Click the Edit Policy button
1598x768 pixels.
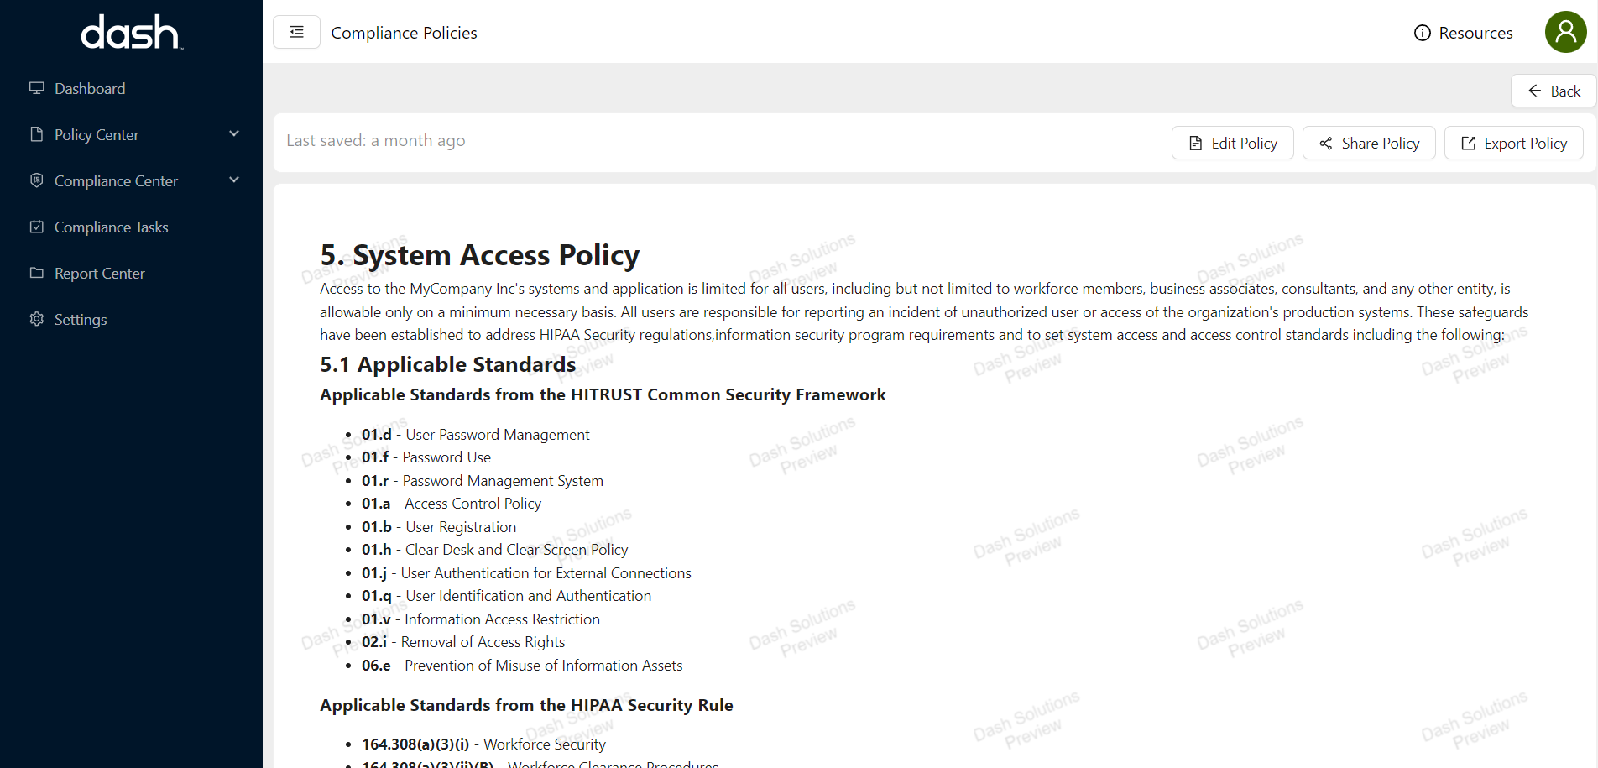[1232, 143]
